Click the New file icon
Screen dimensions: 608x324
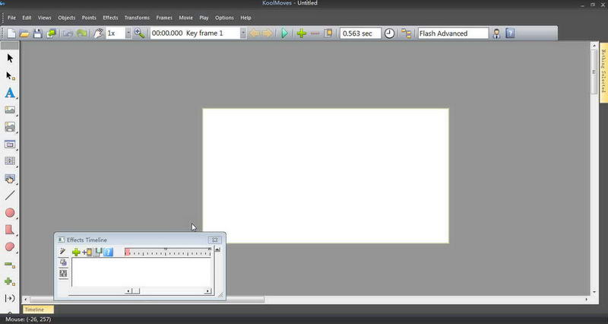11,33
